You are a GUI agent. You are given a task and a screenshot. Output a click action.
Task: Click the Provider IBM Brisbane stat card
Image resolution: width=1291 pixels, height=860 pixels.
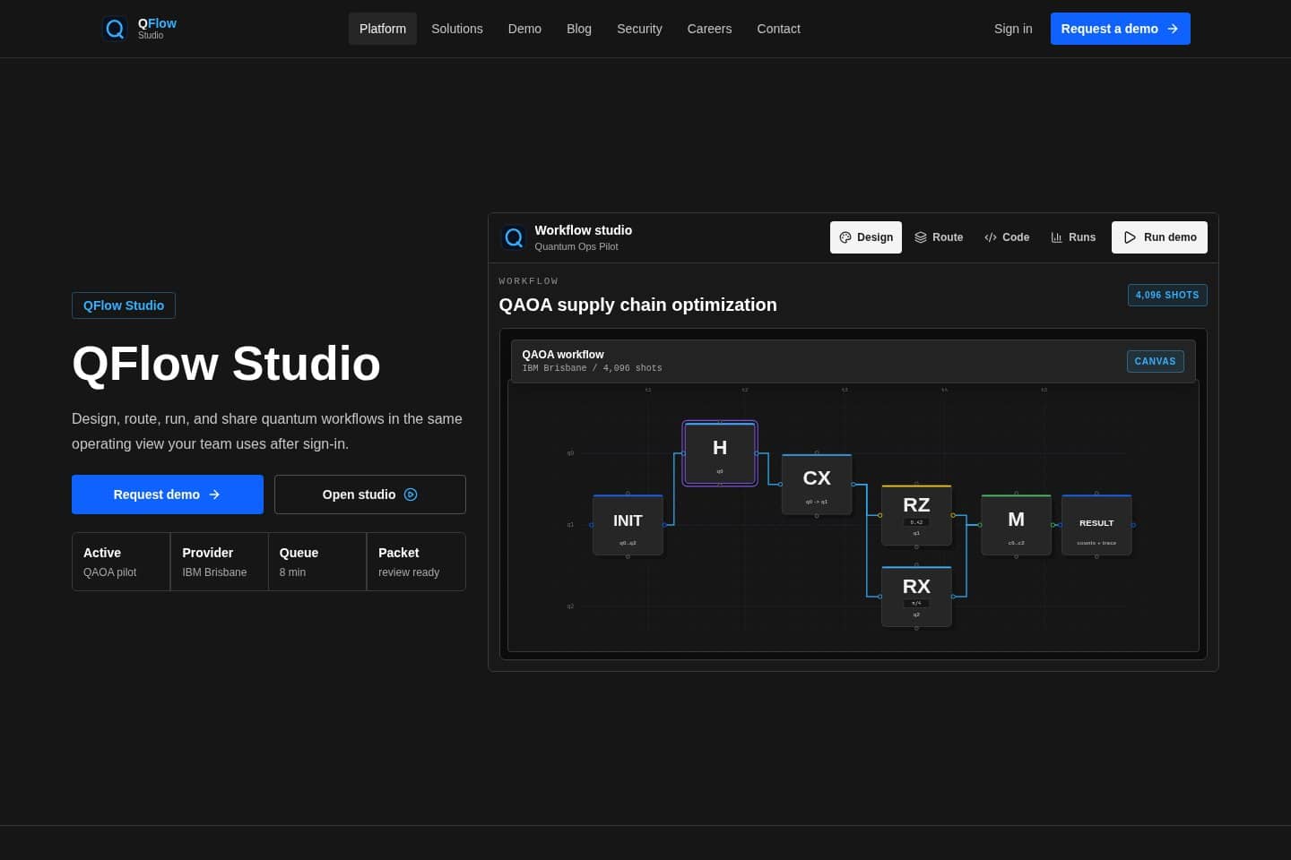220,562
